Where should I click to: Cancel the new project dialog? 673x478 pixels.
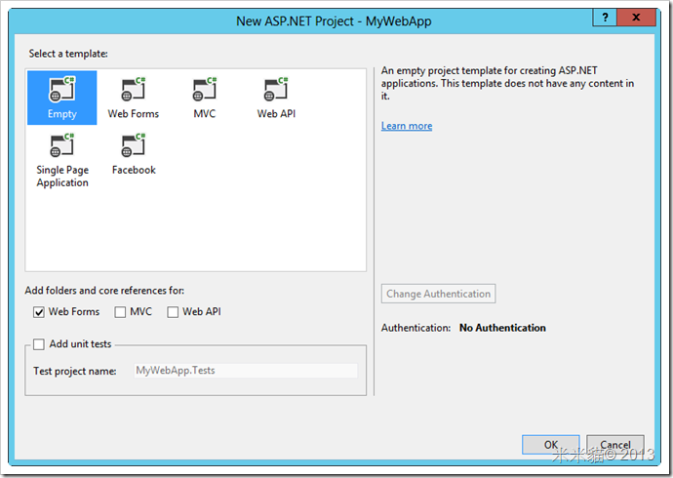coord(615,445)
